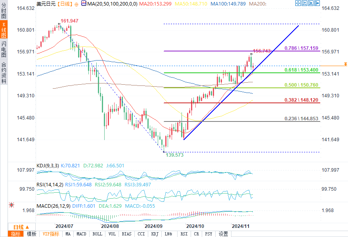348x237 pixels.
Task: Click the 2024/11 date marker
Action: tap(241, 226)
